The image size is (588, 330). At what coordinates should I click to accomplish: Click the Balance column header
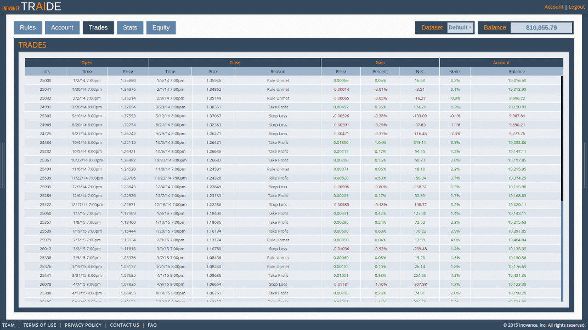point(516,71)
